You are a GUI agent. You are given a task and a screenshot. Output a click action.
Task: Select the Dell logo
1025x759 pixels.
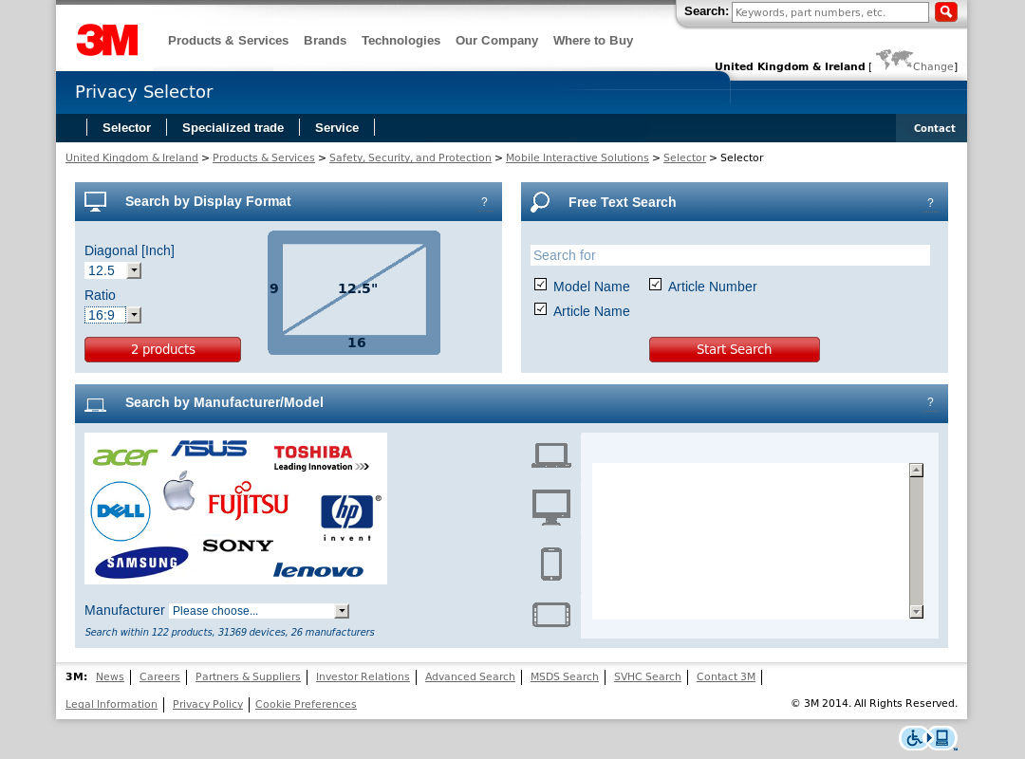pos(121,511)
